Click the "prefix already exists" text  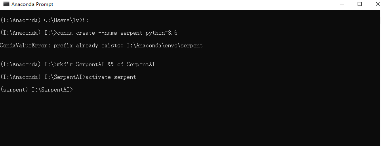click(88, 45)
